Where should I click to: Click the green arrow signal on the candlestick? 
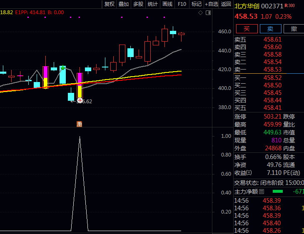coord(62,68)
